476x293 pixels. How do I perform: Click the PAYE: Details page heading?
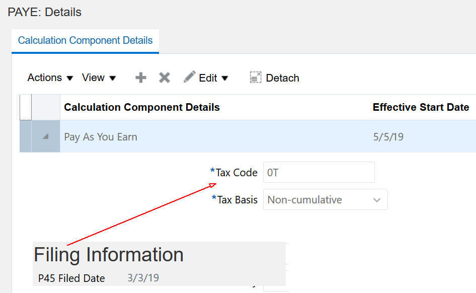(x=45, y=12)
